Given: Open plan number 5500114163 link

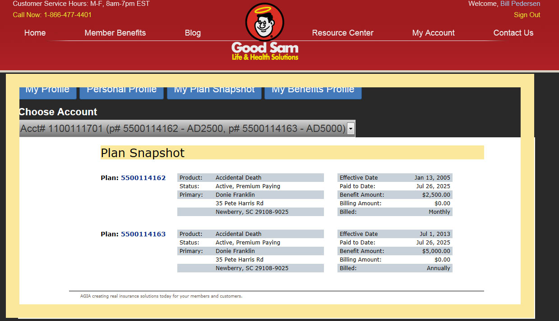Looking at the screenshot, I should pos(143,234).
